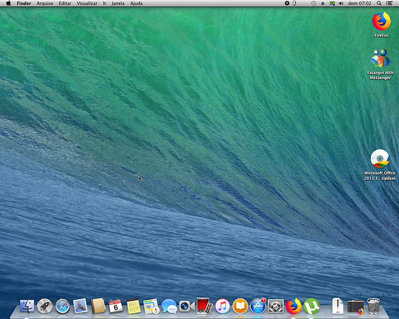Open the ZIP file in Dock
Screen dimensions: 399x319
tap(338, 306)
